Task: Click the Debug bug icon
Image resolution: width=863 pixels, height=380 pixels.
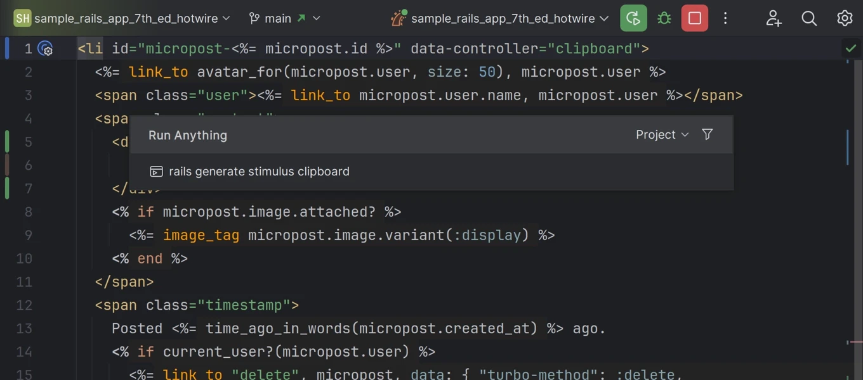Action: pos(664,18)
